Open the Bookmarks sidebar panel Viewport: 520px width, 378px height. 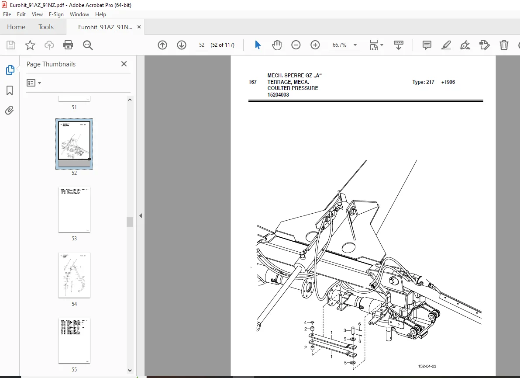(10, 90)
